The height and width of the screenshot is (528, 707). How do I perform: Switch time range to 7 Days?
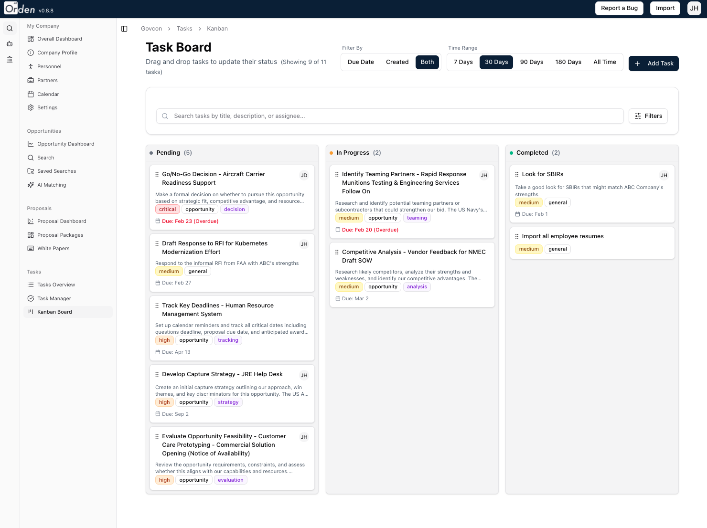(x=463, y=62)
